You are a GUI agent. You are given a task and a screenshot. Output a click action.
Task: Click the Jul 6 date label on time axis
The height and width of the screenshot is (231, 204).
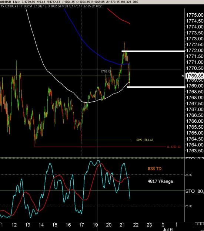pos(168,229)
